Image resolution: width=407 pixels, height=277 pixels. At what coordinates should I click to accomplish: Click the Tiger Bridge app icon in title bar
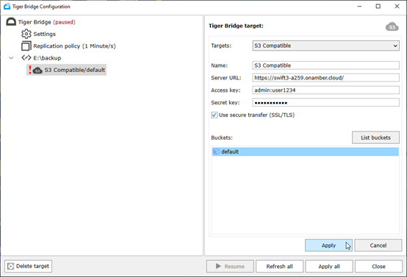(x=7, y=6)
